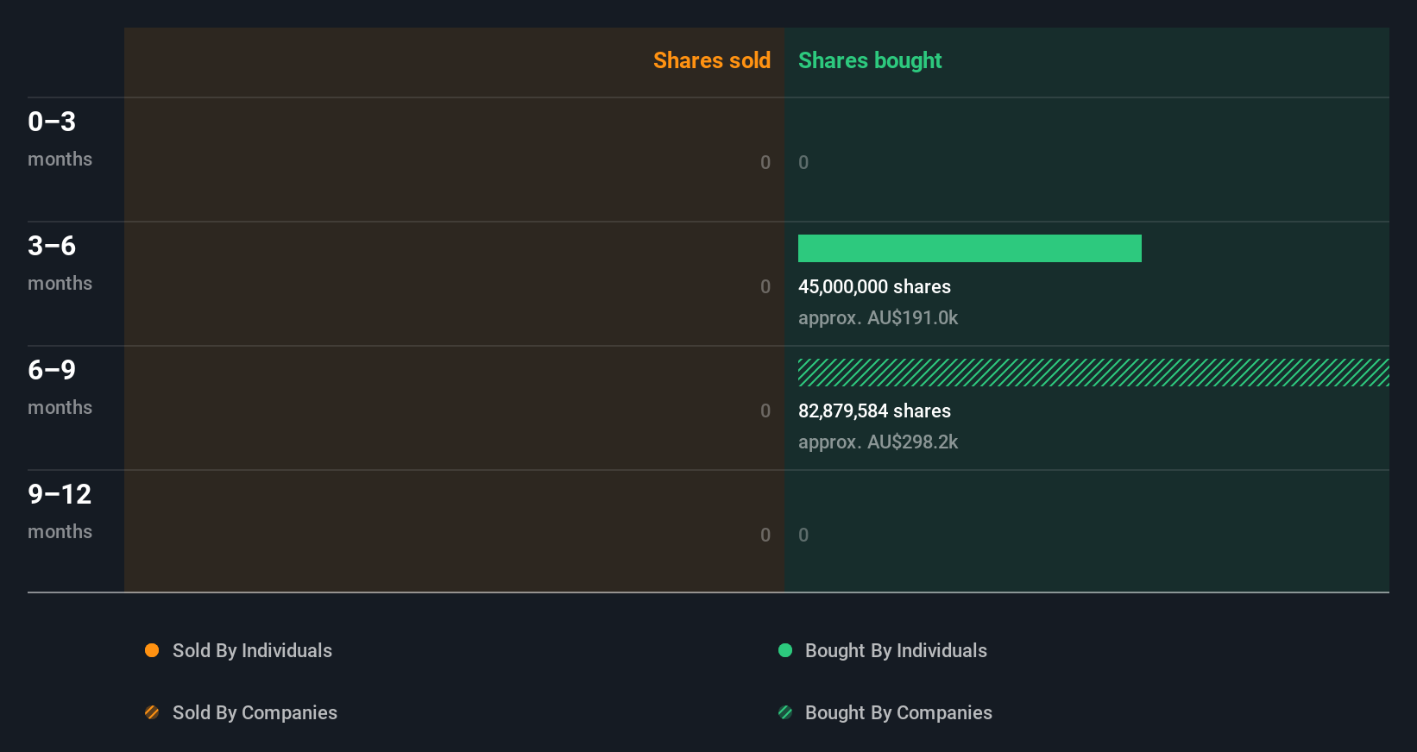Click the approx. AU$191.0k amount
Viewport: 1417px width, 752px height.
click(x=878, y=317)
